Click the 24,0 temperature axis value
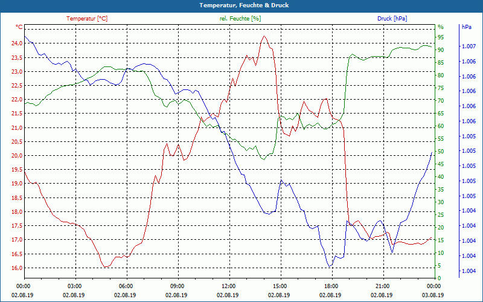This screenshot has height=302, width=483. (x=17, y=43)
